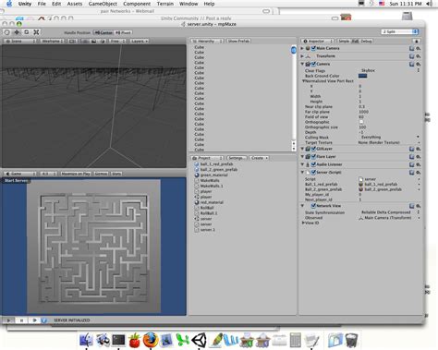Open gear menu on Transform component
Screen dimensions: 438x350
pos(419,56)
